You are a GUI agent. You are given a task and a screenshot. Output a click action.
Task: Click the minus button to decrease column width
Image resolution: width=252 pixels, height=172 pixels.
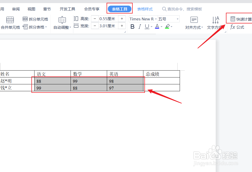coord(95,26)
